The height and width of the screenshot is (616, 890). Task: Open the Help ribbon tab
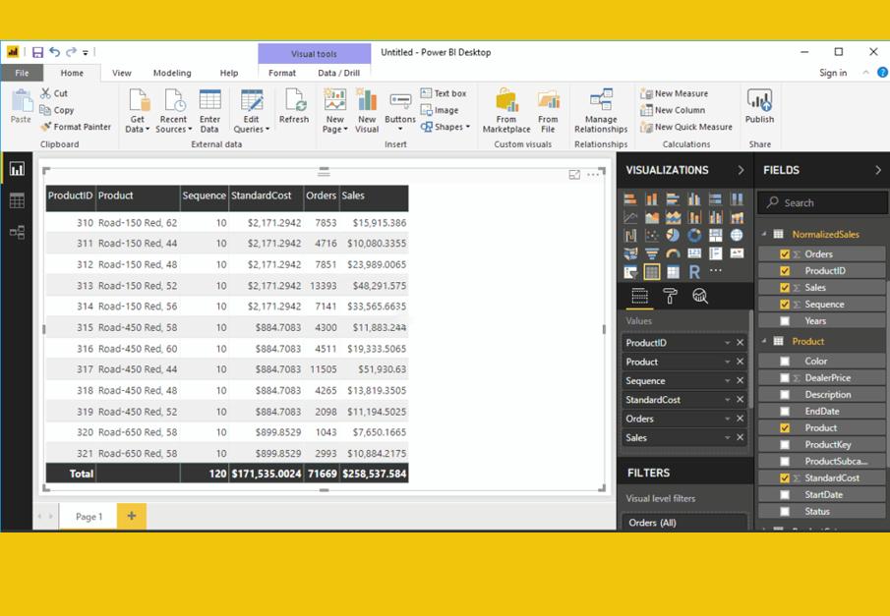(229, 73)
